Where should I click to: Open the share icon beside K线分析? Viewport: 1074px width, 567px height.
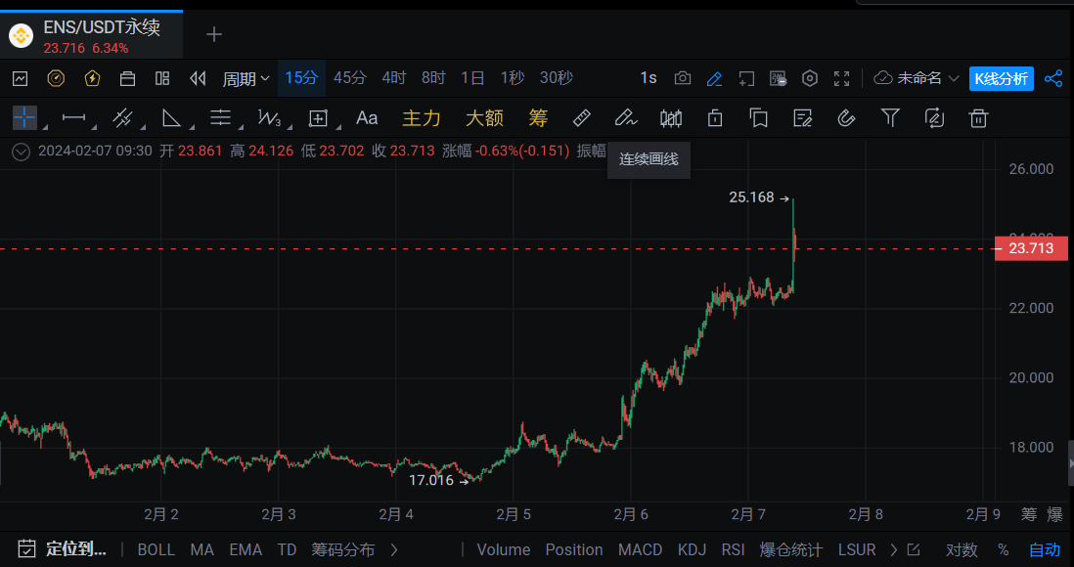[x=1053, y=78]
